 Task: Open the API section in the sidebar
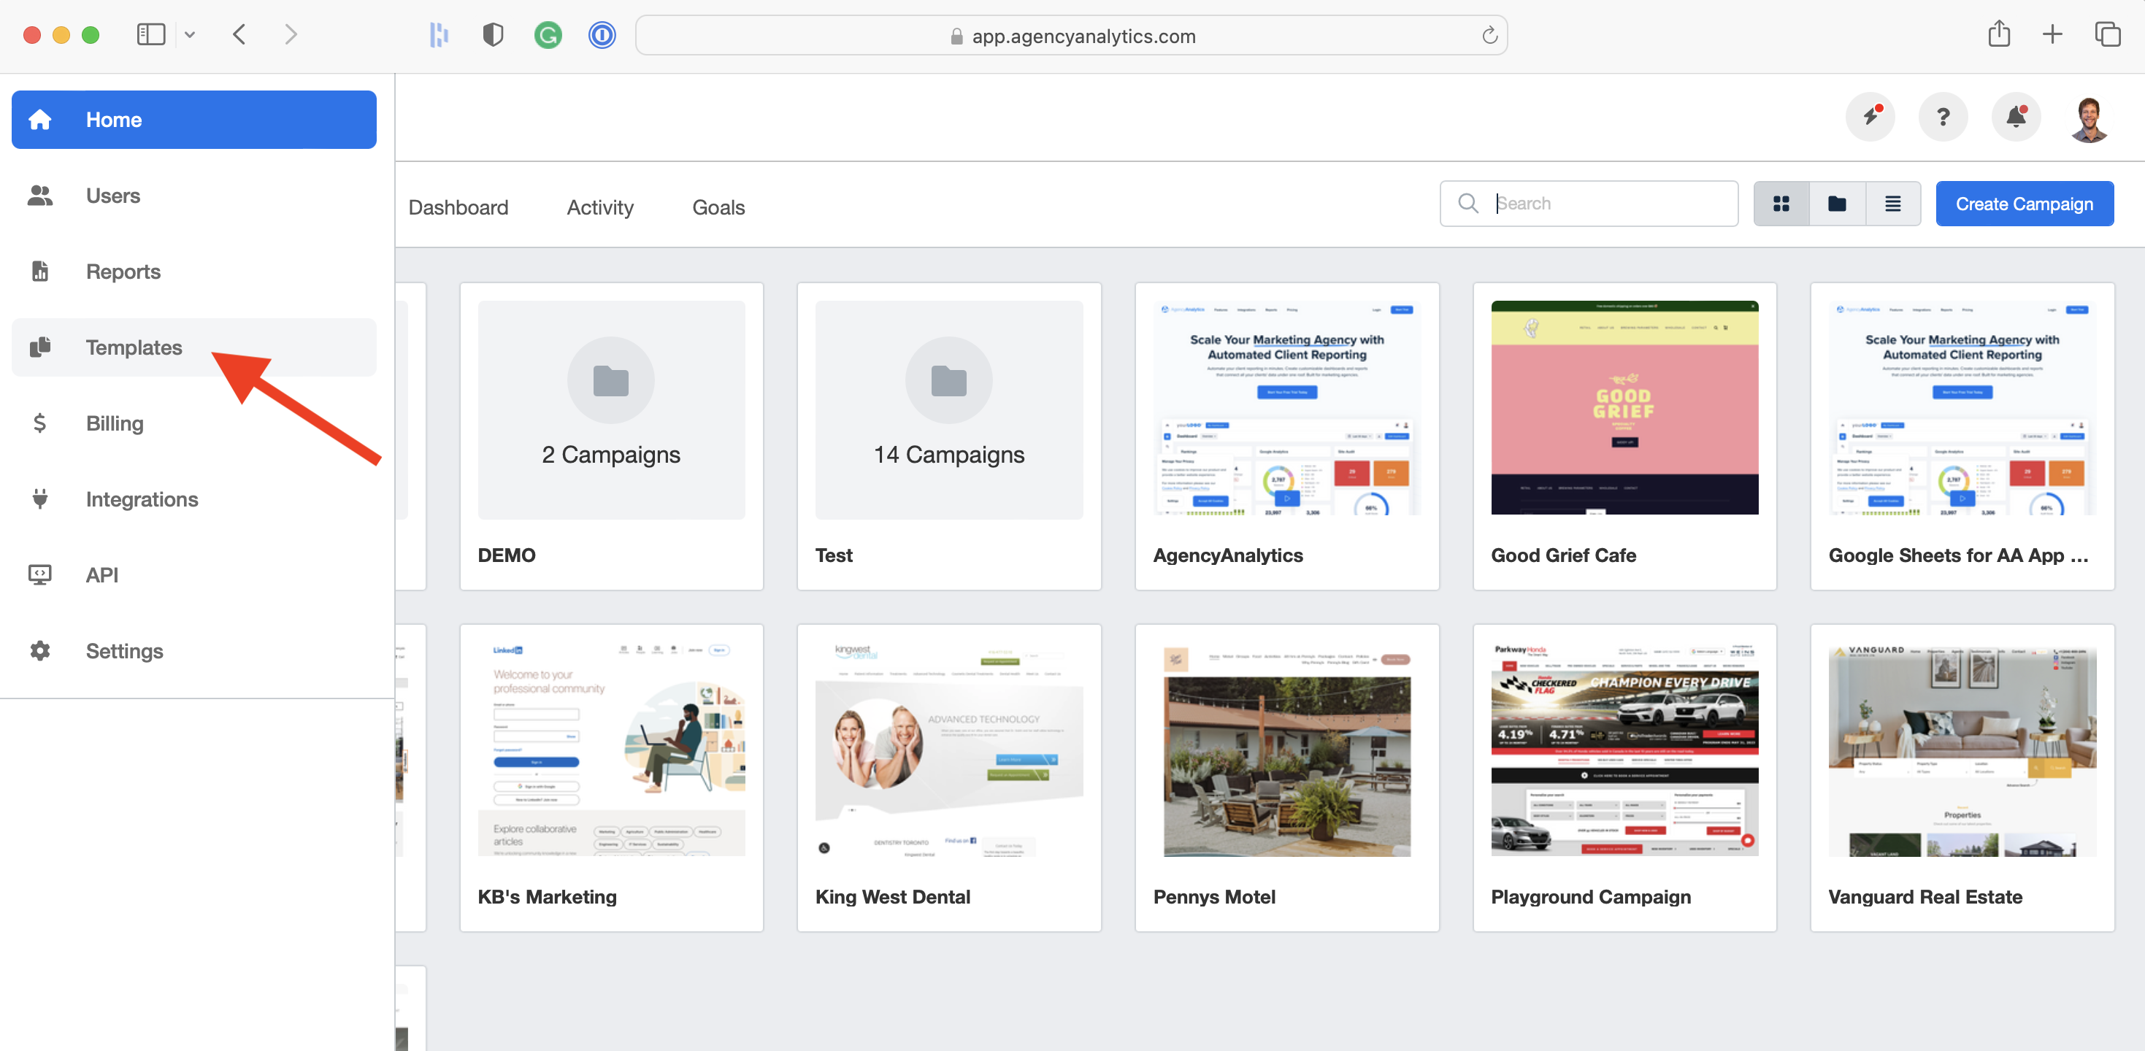pyautogui.click(x=101, y=575)
